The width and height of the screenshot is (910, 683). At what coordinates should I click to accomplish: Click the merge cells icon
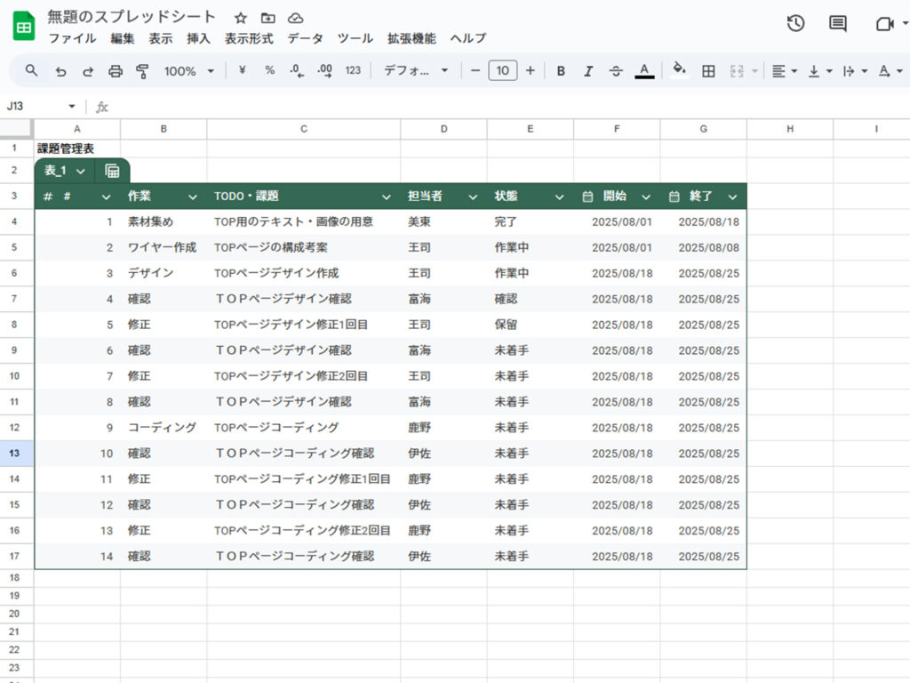pos(737,71)
